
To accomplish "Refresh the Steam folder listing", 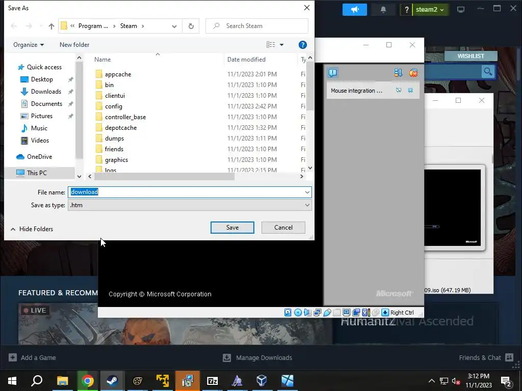I will coord(191,26).
